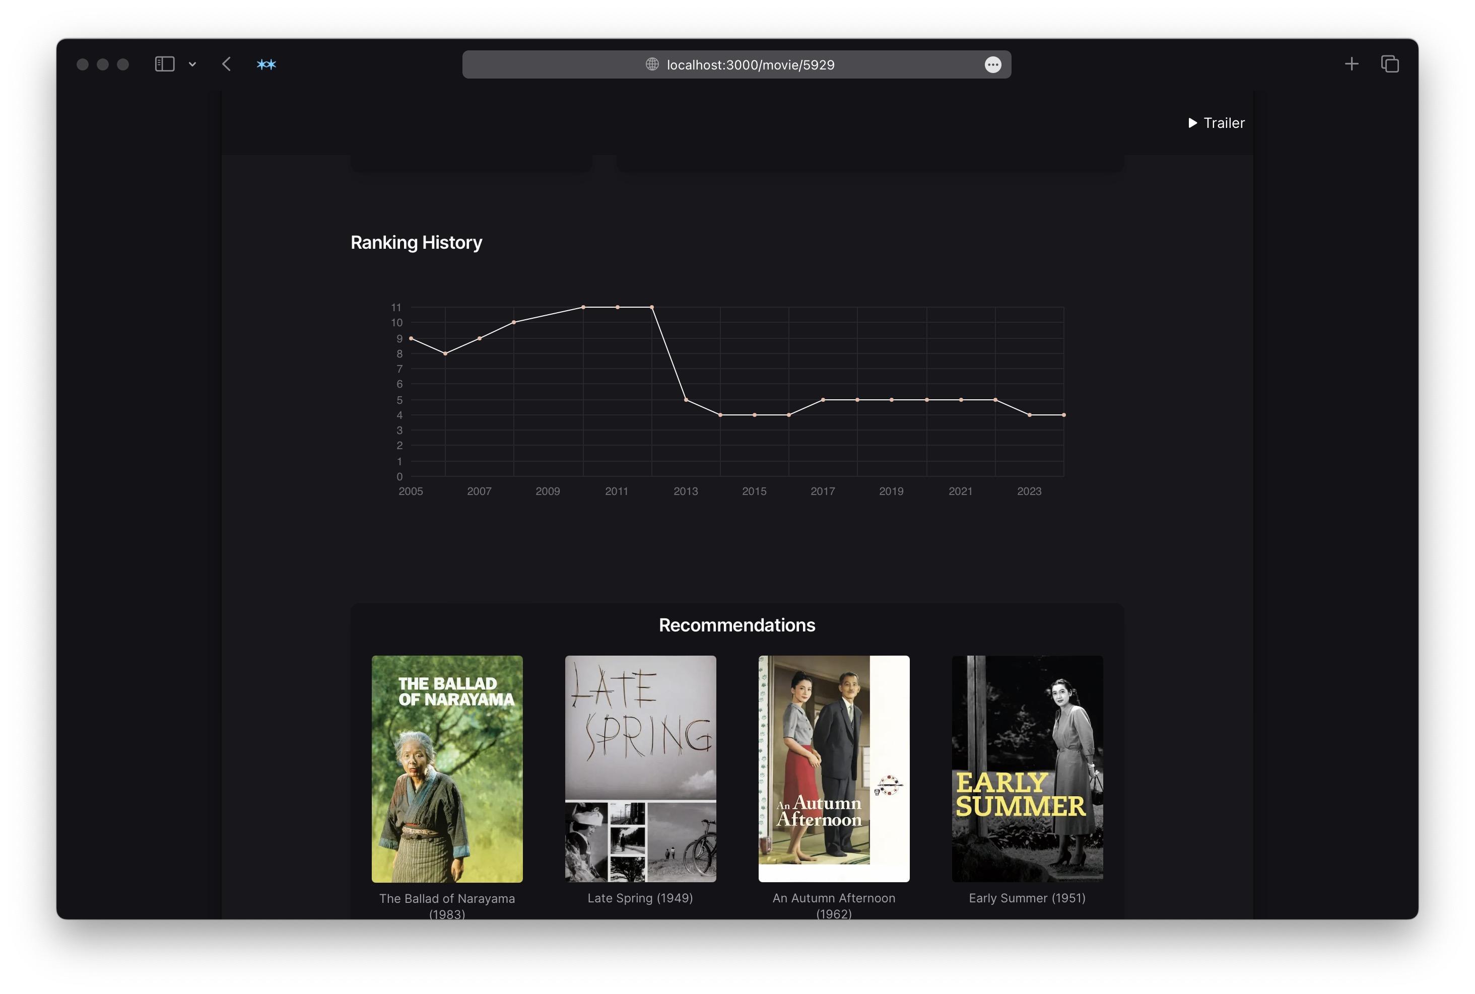Select the 2012 peak data point
1475x994 pixels.
pyautogui.click(x=652, y=307)
